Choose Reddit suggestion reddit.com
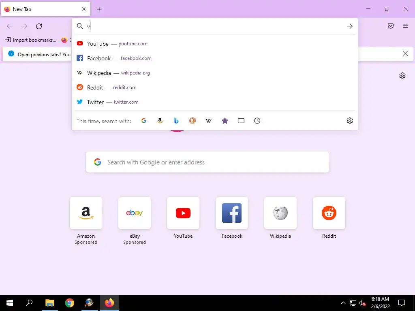 (215, 87)
